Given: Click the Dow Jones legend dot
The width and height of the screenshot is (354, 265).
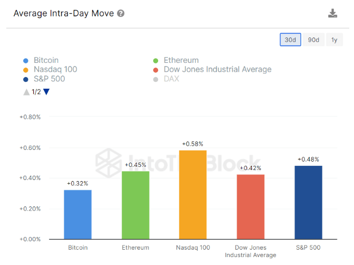Looking at the screenshot, I should coord(155,70).
